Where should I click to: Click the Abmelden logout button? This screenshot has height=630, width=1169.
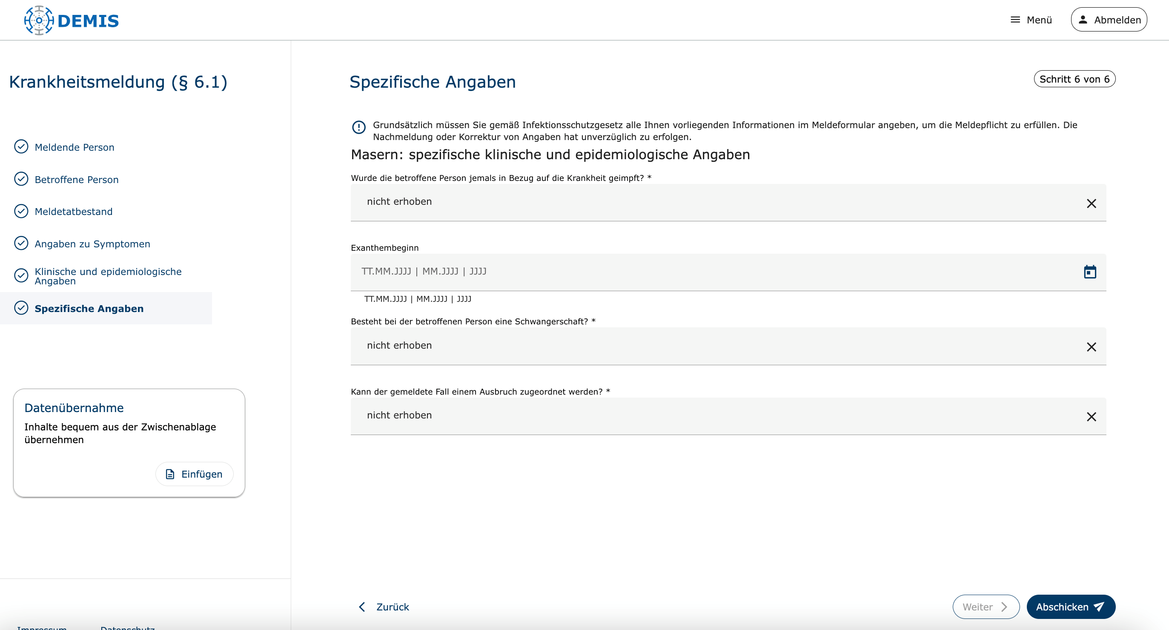pos(1109,20)
